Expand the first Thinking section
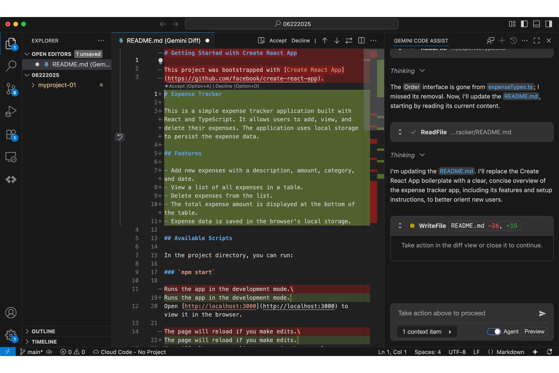This screenshot has height=373, width=559. [x=408, y=71]
